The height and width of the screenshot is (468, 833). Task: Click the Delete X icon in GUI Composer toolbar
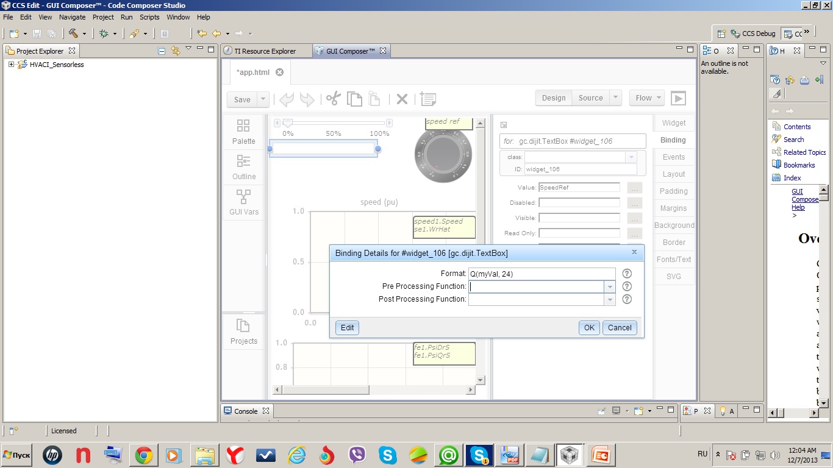(x=402, y=99)
